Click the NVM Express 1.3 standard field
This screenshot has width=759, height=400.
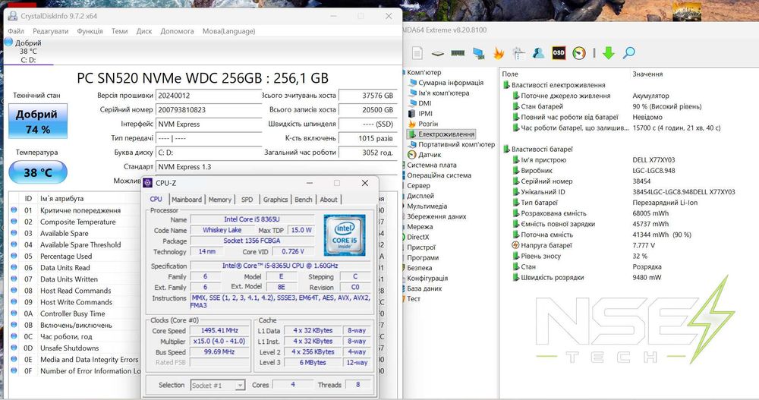276,167
